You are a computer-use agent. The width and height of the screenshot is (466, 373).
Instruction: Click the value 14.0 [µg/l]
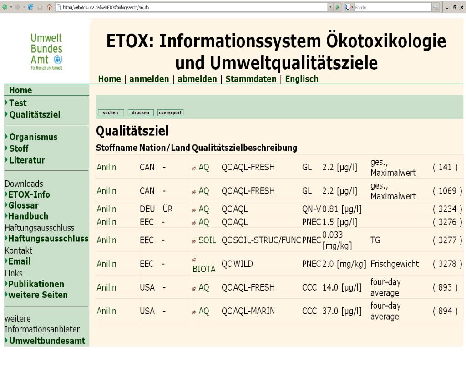tap(342, 287)
